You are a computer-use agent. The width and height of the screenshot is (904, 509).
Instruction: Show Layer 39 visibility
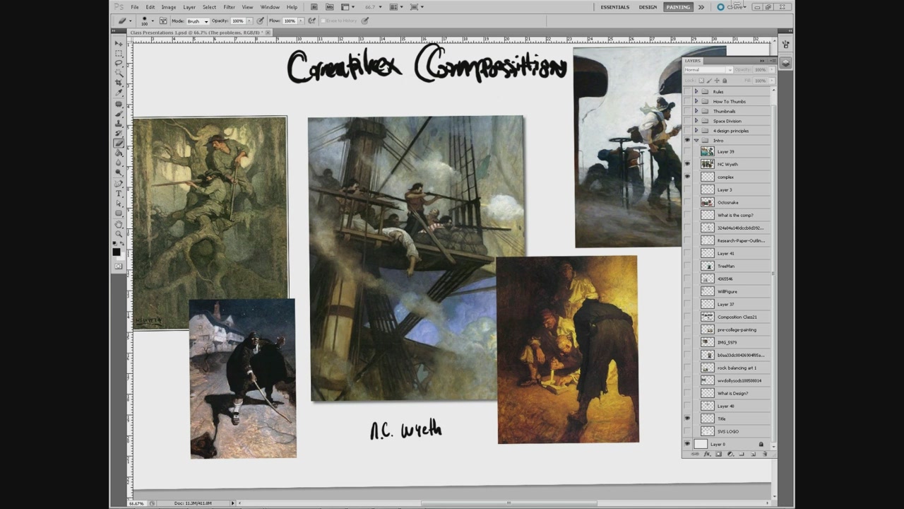[687, 151]
